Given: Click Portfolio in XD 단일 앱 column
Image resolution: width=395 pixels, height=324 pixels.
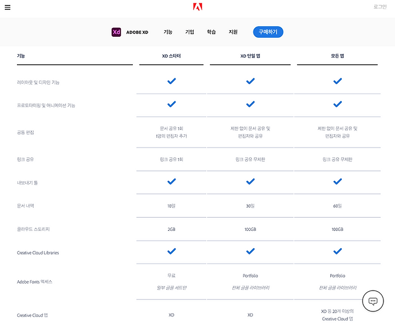Looking at the screenshot, I should [x=250, y=276].
